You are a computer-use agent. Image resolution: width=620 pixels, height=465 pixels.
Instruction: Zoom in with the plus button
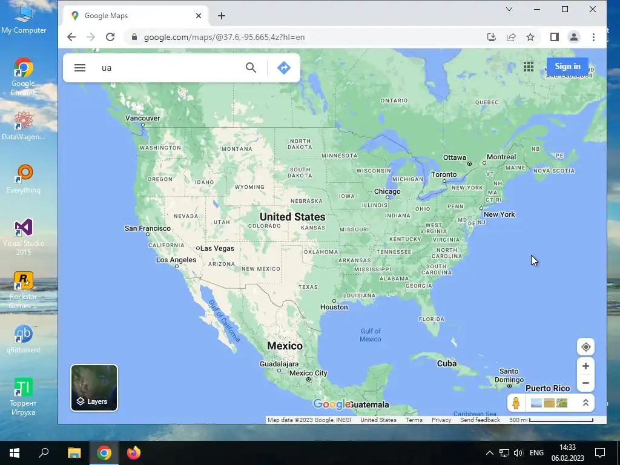tap(585, 366)
